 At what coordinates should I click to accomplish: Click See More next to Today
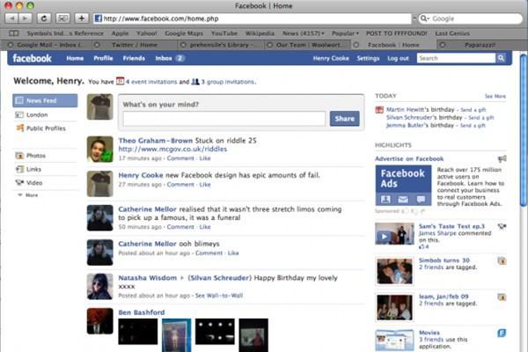[495, 96]
